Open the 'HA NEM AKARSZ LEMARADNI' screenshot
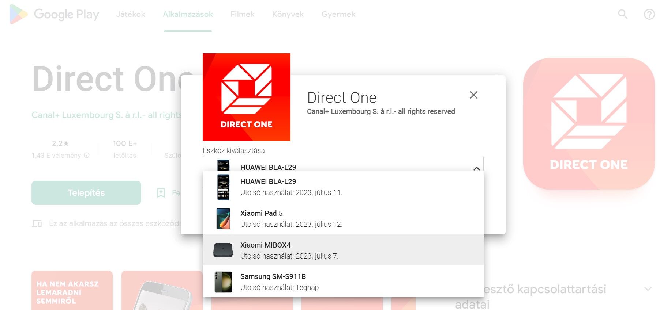This screenshot has height=310, width=660. click(x=72, y=290)
